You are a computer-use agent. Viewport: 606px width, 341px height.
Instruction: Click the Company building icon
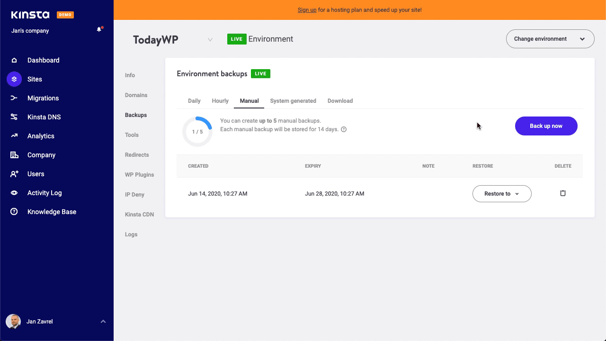14,155
